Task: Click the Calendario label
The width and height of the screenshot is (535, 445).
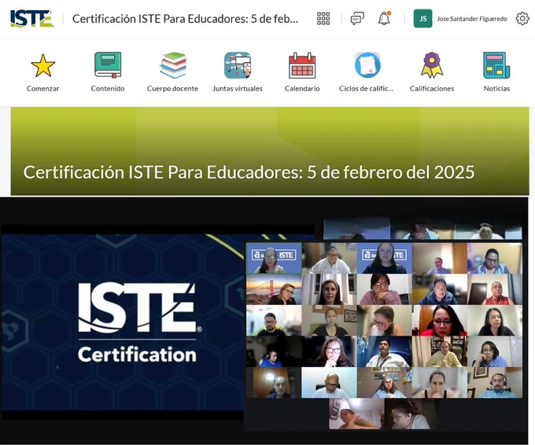Action: [302, 89]
